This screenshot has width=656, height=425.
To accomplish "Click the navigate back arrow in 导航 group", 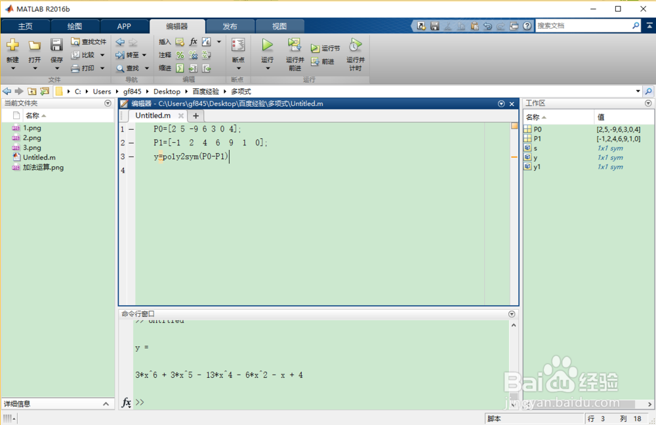I will [120, 42].
